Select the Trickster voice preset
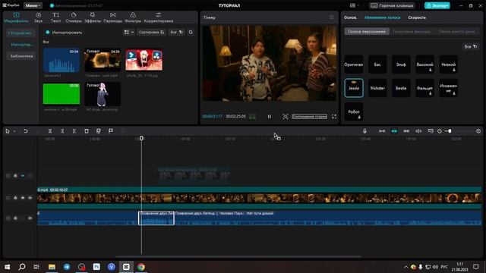Viewport: 486px width, 273px height. pos(377,88)
